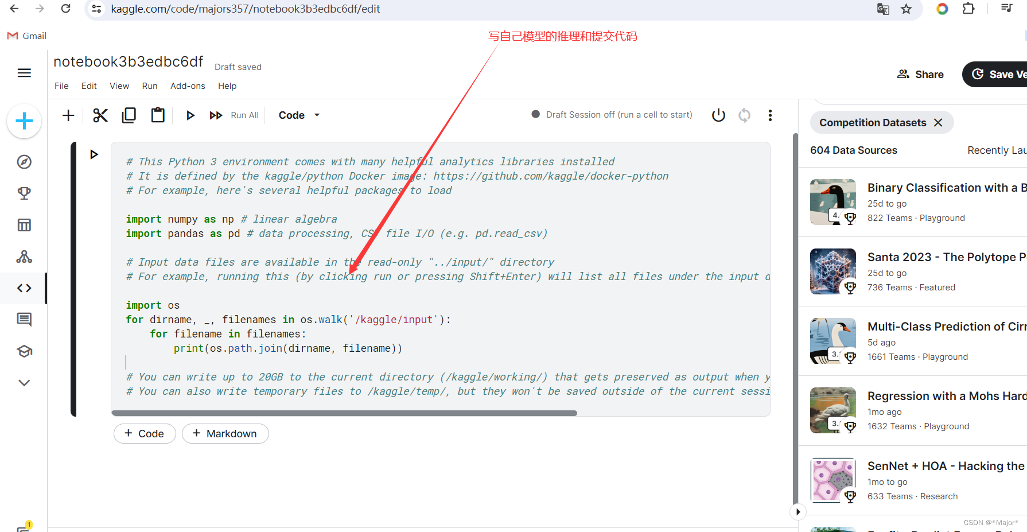Toggle the hamburger navigation menu
The image size is (1027, 532).
[x=24, y=73]
